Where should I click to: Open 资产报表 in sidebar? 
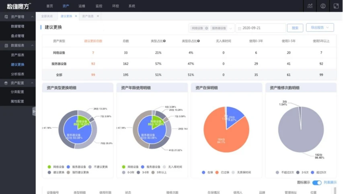[18, 55]
